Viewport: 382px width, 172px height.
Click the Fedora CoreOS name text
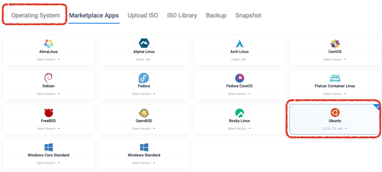[x=239, y=86]
